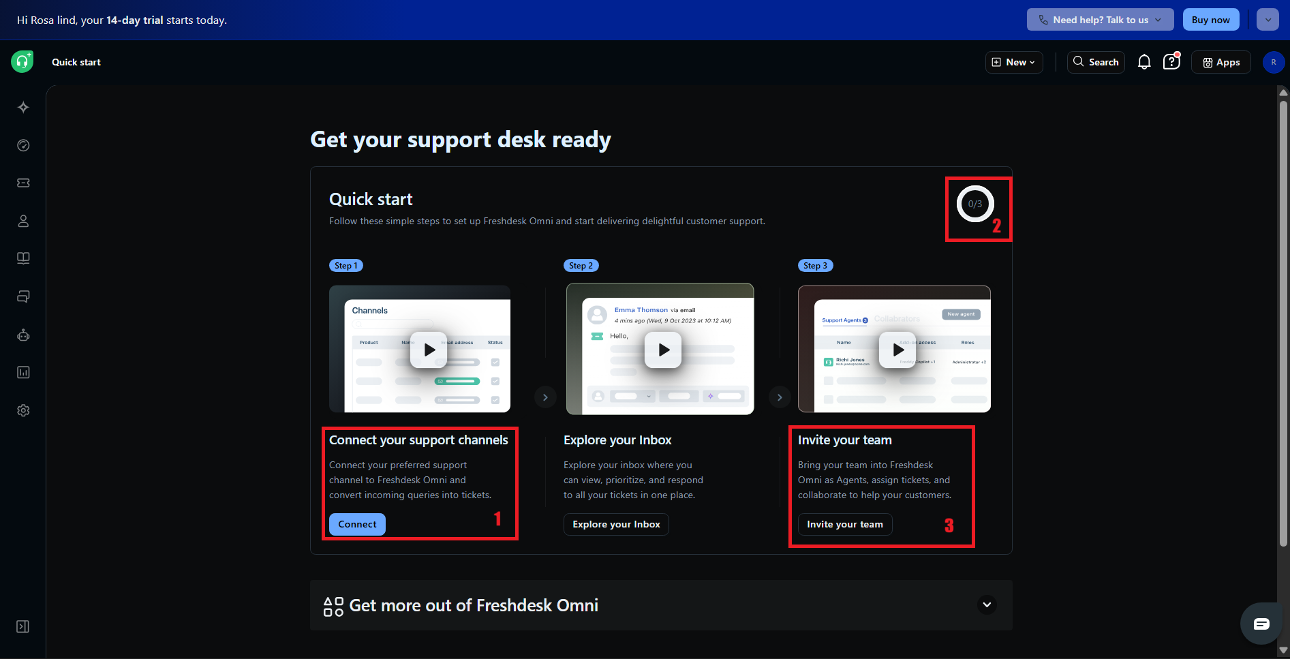Open the Contacts person sidebar icon

coord(23,221)
